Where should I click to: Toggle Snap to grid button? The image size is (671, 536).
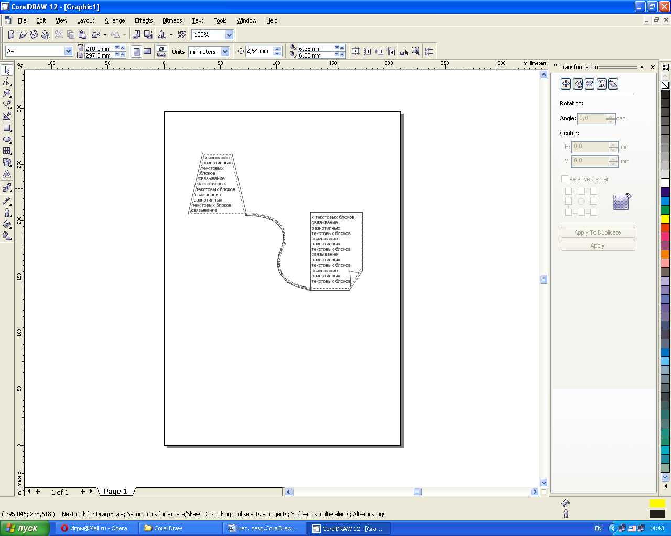(x=356, y=51)
